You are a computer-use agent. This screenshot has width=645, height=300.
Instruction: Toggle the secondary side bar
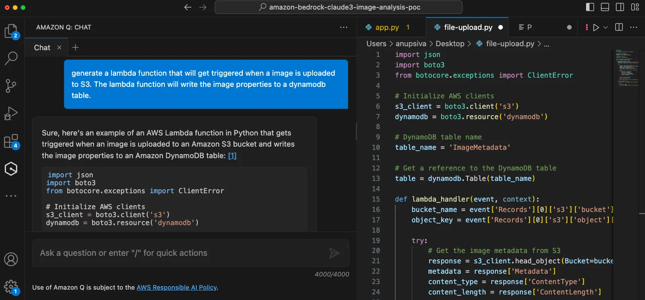click(620, 7)
